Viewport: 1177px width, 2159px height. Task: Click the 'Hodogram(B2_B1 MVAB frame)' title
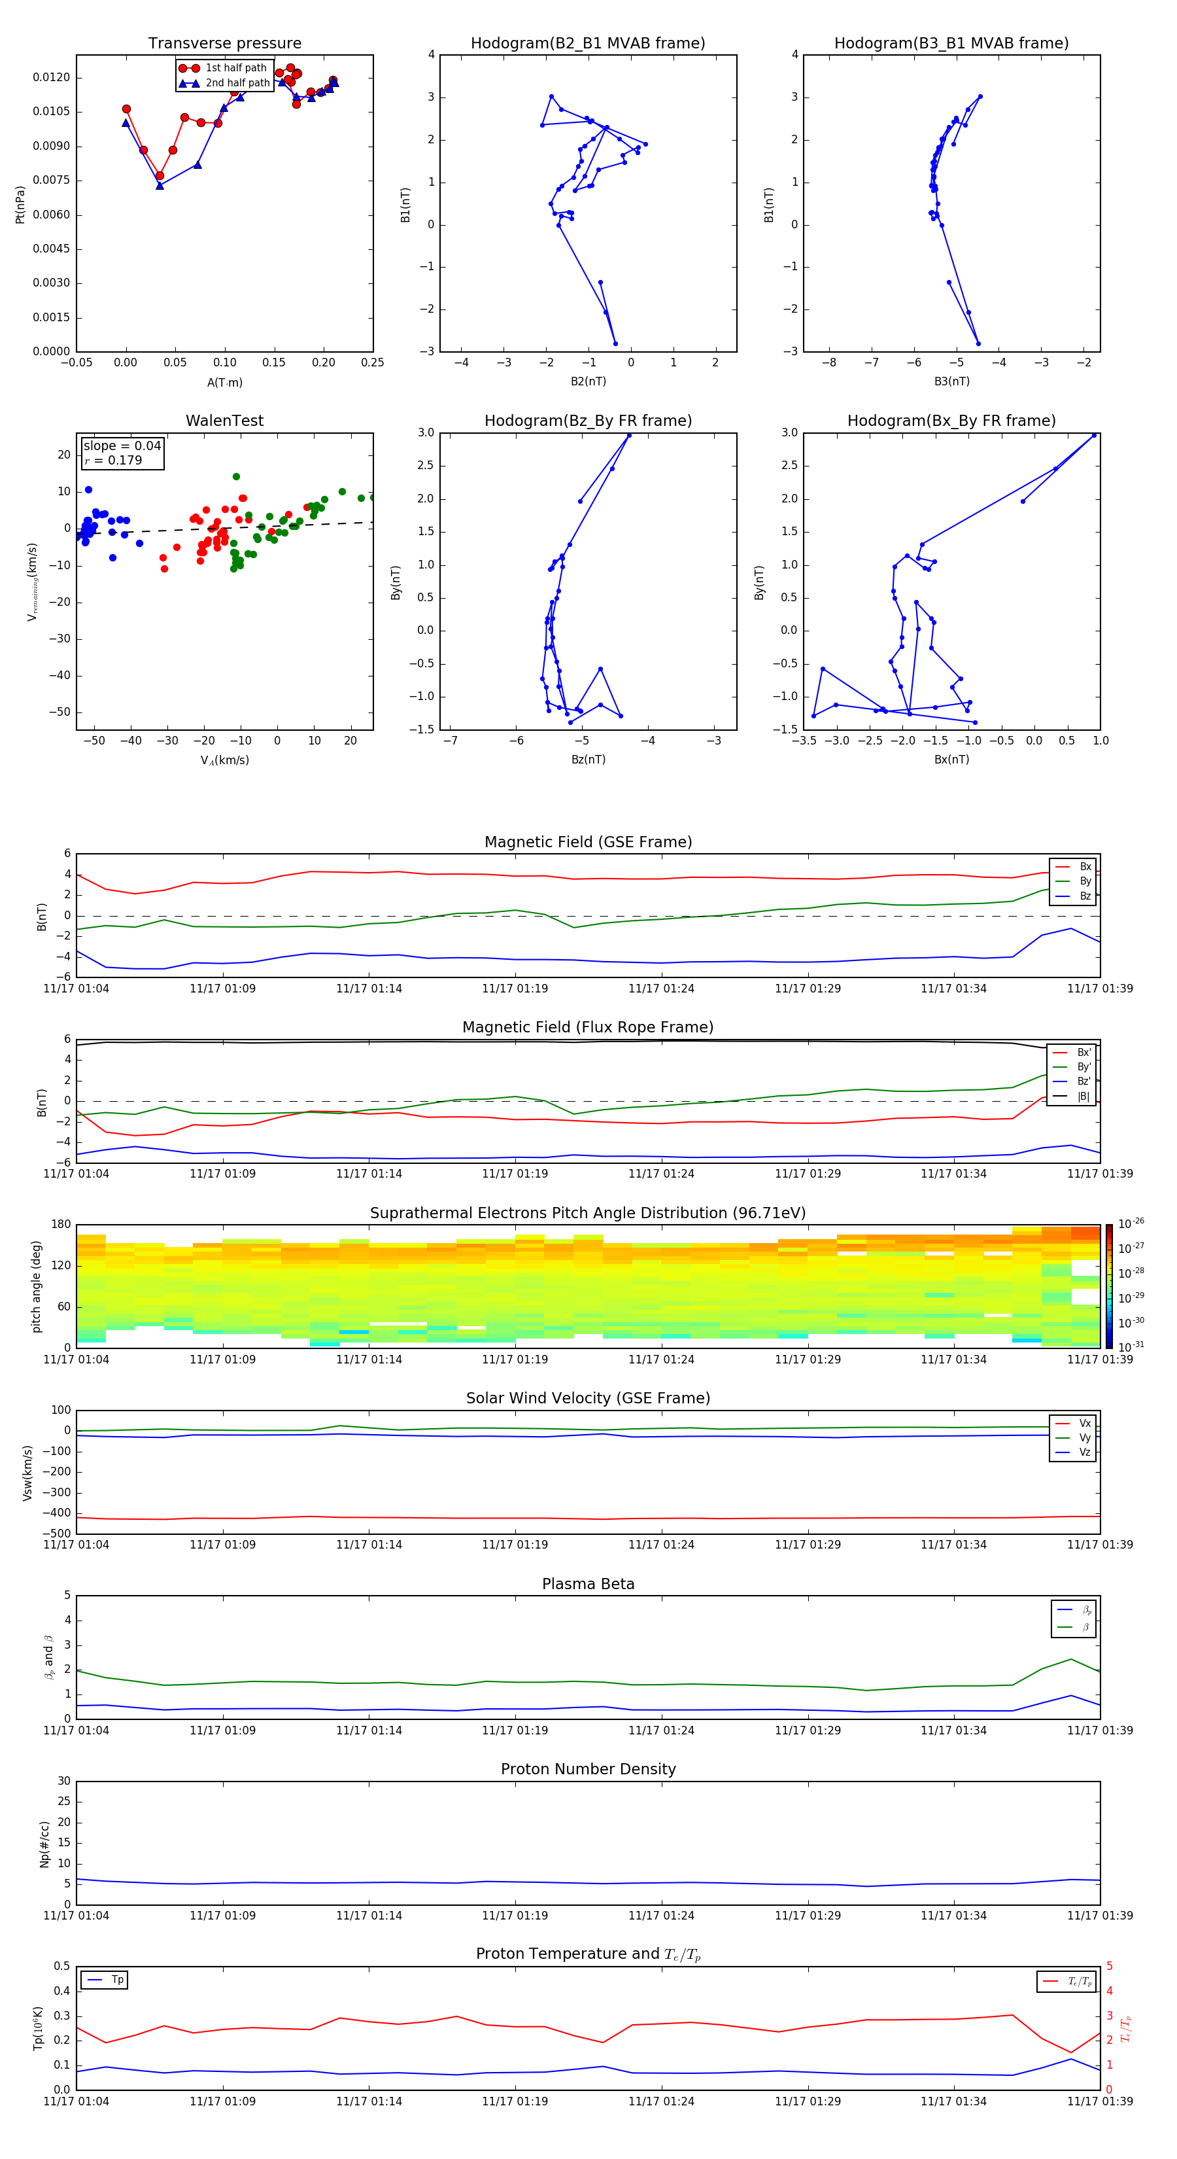click(588, 43)
